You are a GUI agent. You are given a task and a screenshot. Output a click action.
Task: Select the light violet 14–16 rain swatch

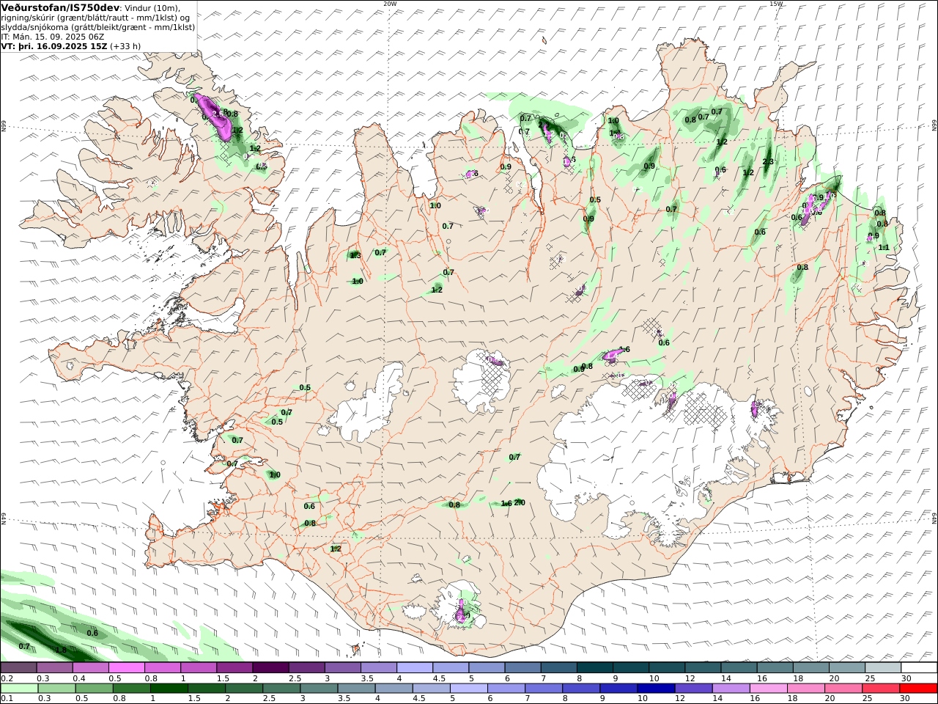point(730,689)
